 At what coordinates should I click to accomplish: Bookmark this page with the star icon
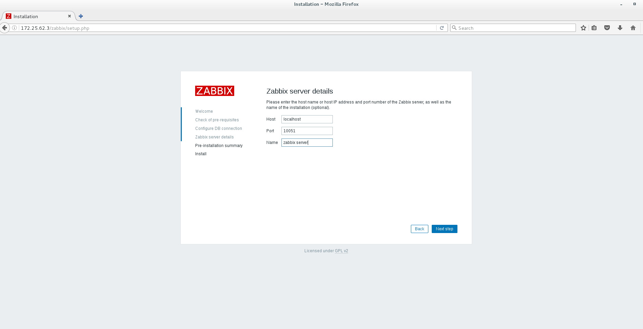tap(583, 28)
